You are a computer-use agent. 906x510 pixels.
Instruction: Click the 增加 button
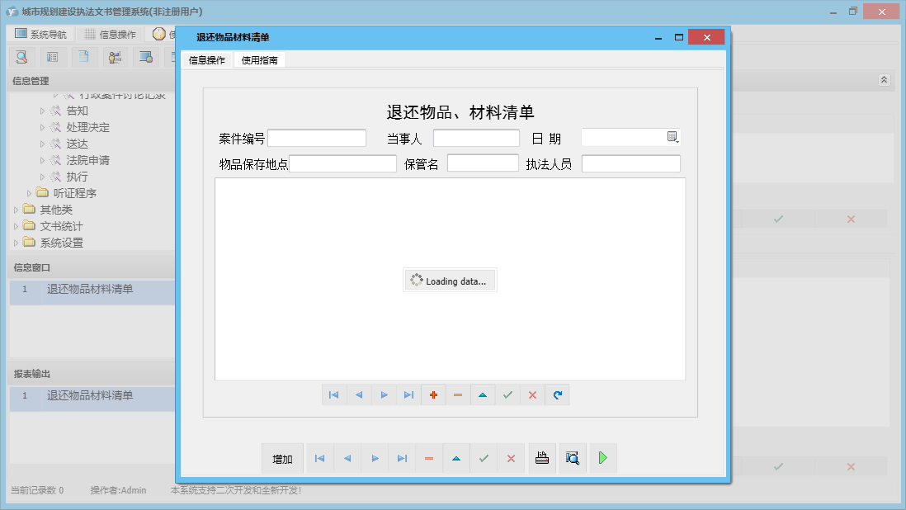[282, 459]
